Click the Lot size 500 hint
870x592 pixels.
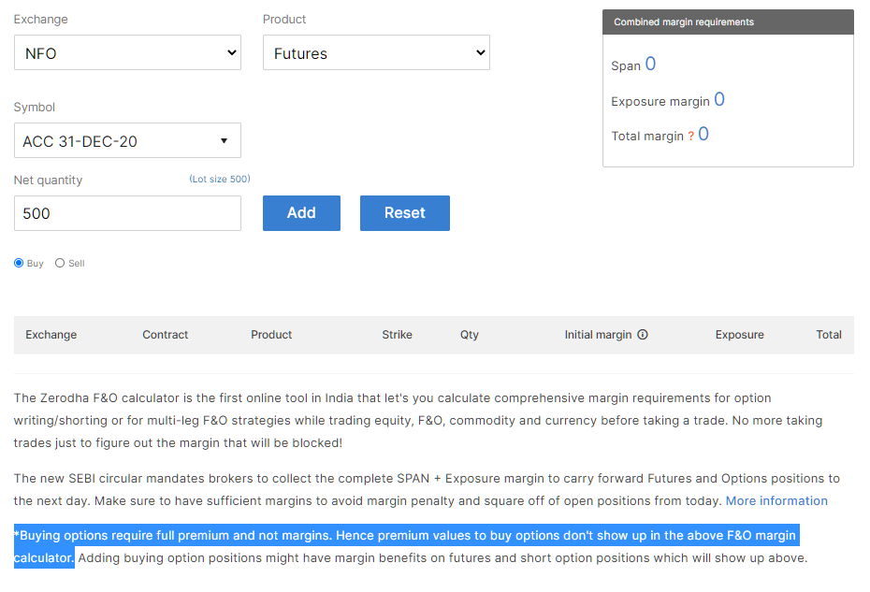coord(220,179)
